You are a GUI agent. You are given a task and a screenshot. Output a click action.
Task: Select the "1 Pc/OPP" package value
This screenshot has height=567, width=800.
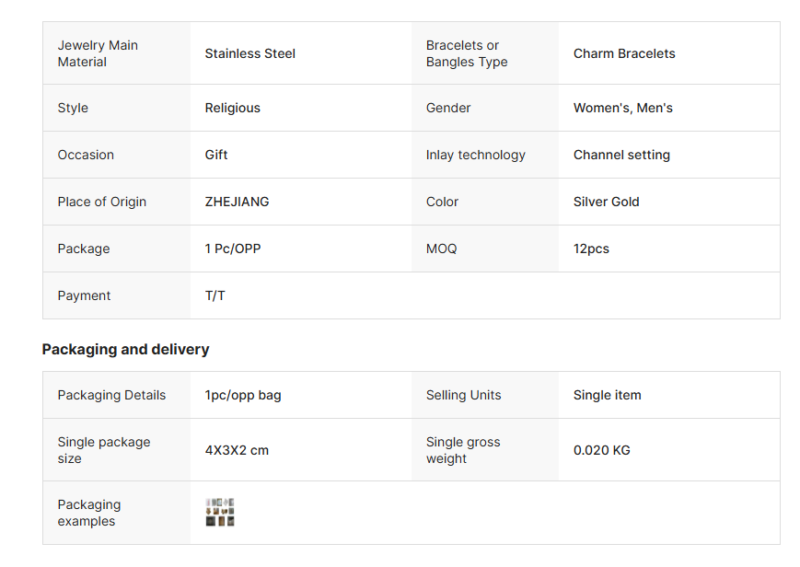click(x=233, y=249)
